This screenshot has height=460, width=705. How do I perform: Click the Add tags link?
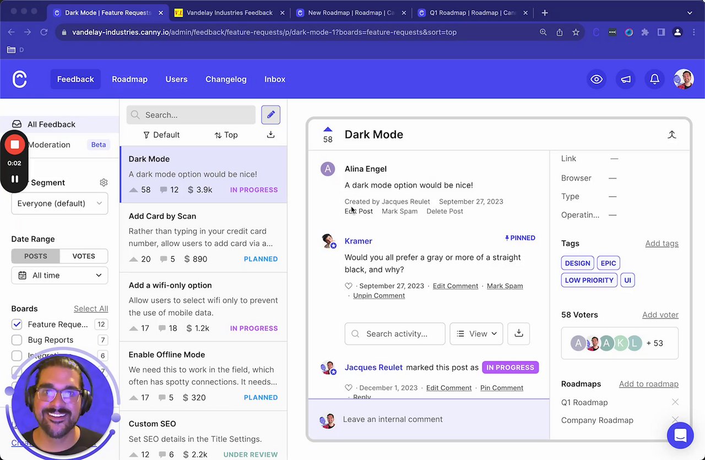coord(661,243)
